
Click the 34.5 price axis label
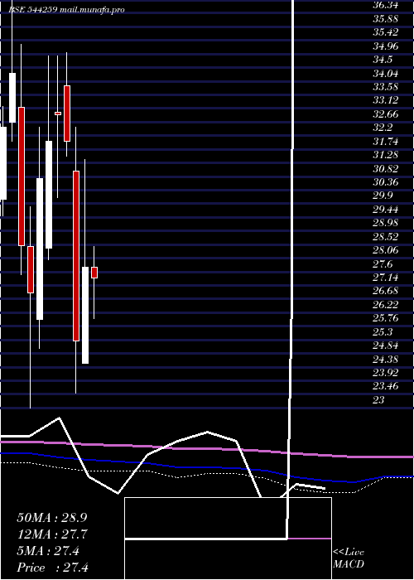[383, 60]
